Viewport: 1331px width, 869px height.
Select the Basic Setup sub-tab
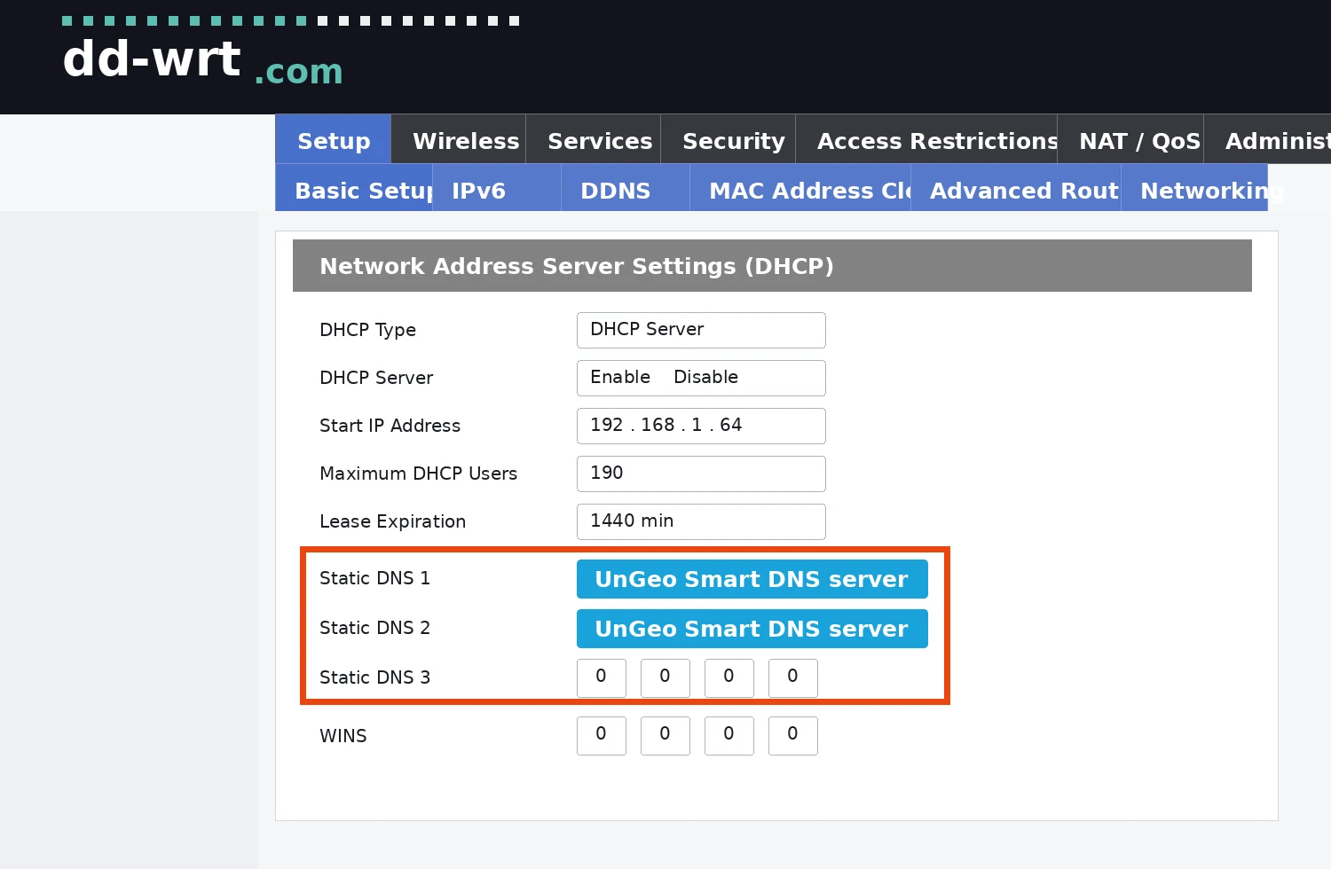click(354, 188)
